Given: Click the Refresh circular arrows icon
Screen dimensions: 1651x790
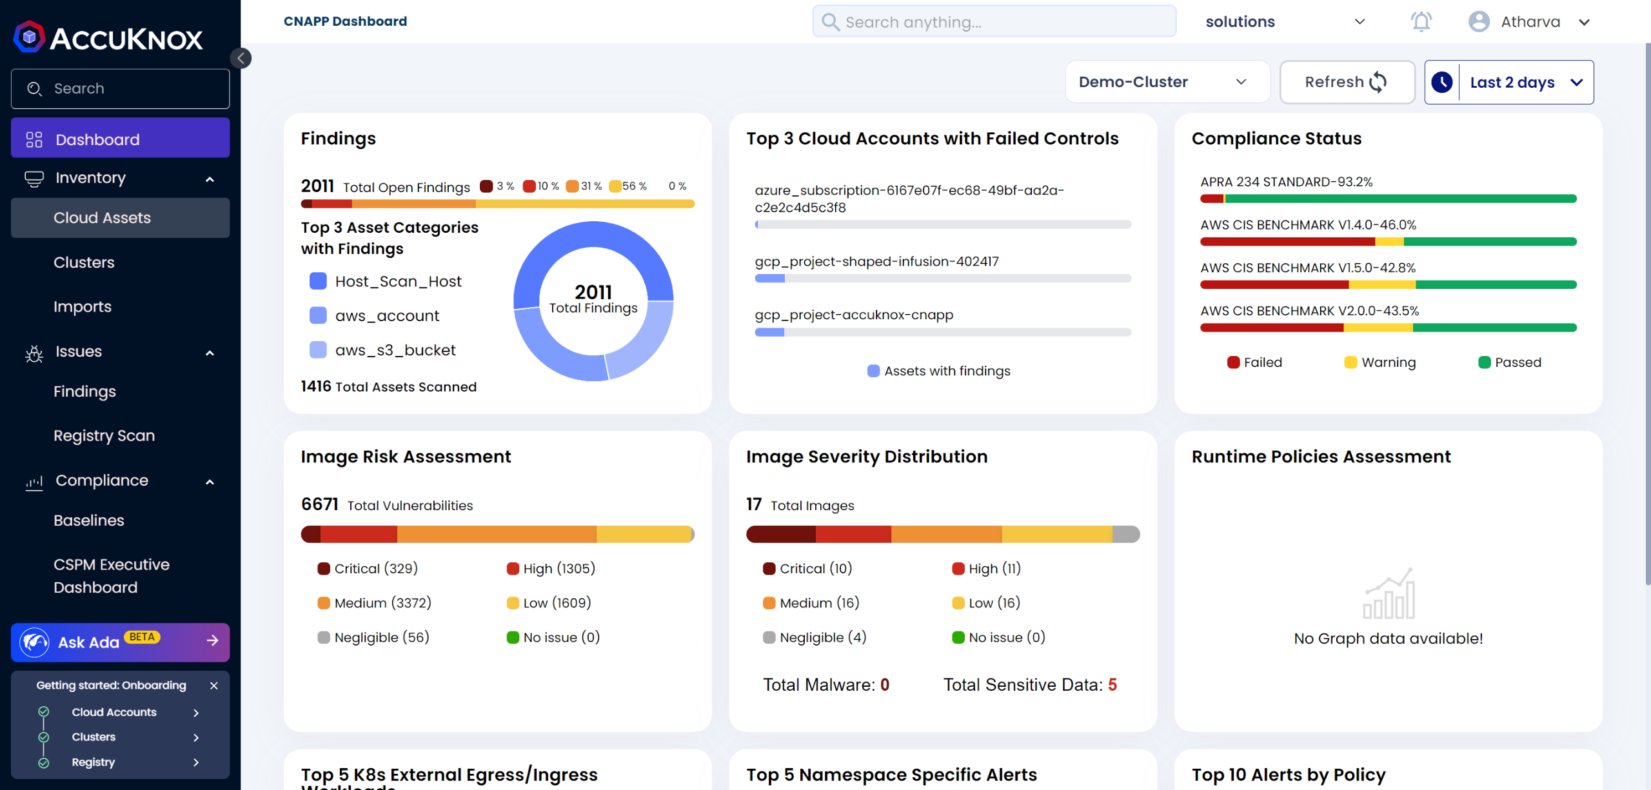Looking at the screenshot, I should coord(1378,83).
